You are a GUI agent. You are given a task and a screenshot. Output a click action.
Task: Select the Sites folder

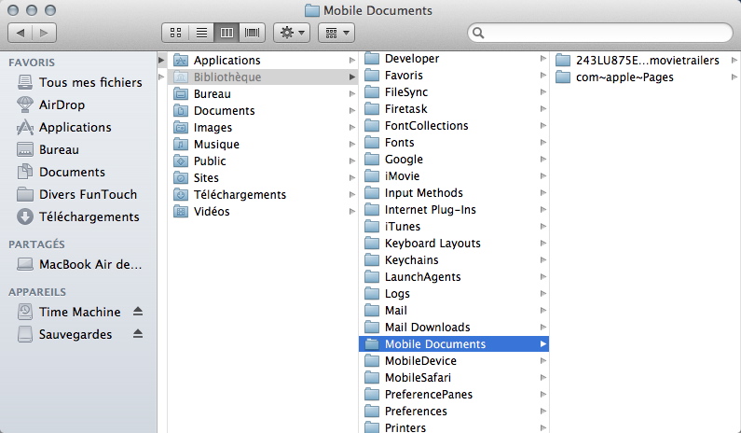[x=263, y=177]
